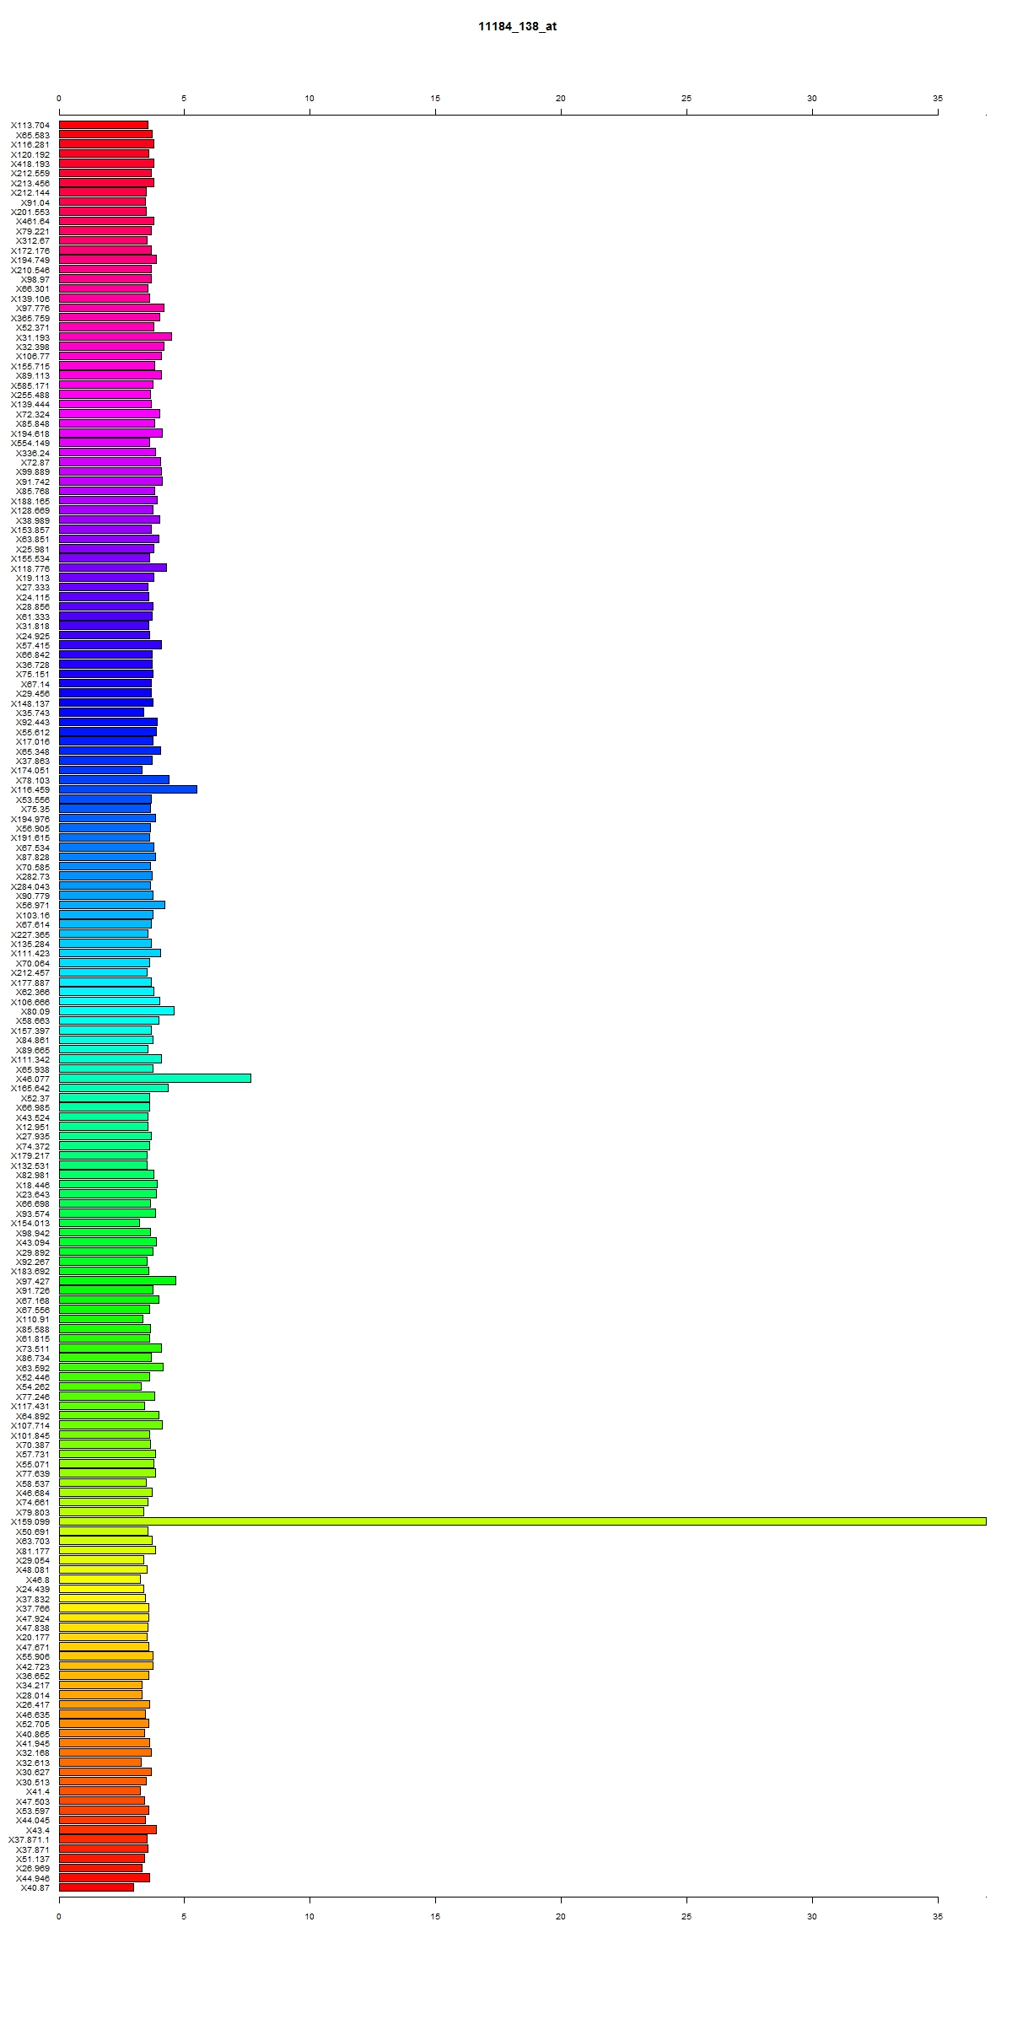Click the '5' tick label on top axis
This screenshot has height=2024, width=1012.
[185, 99]
